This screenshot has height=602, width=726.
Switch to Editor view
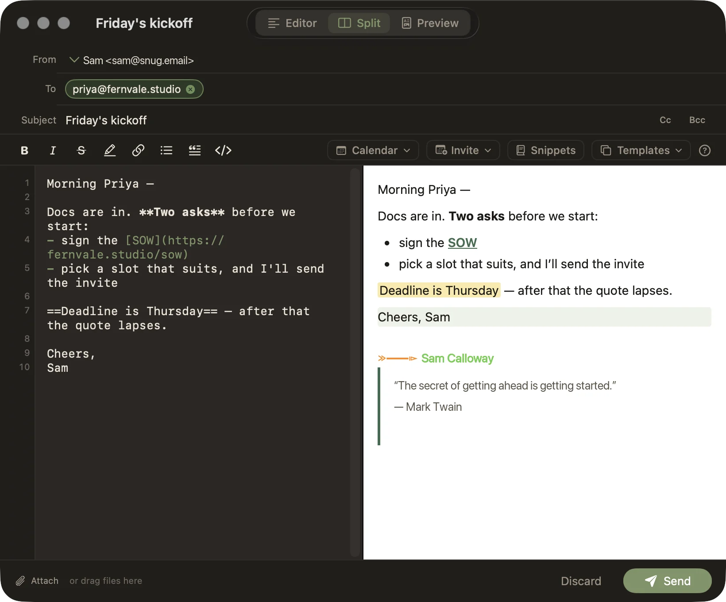pos(292,23)
